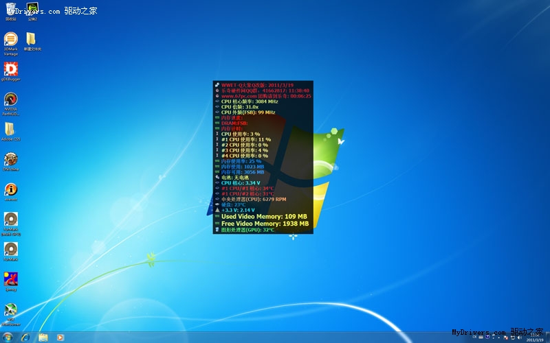The height and width of the screenshot is (343, 550).
Task: Open the Adobe CS5 folder
Action: pos(11,132)
